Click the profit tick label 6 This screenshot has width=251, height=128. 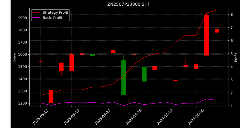[232, 41]
